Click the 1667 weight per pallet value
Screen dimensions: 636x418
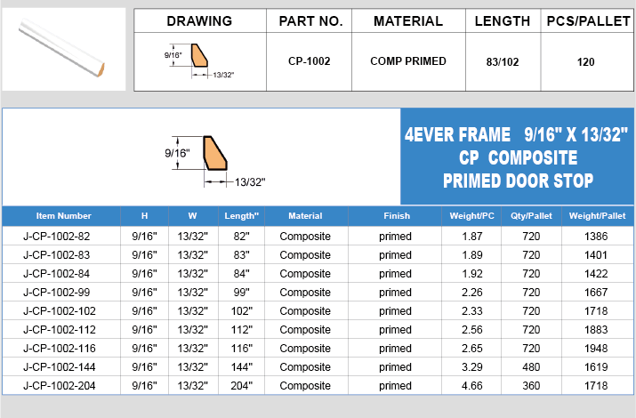tap(596, 293)
